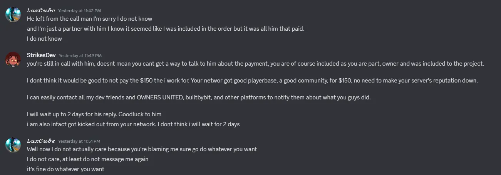Viewport: 501px width, 175px height.
Task: Click the LuxCube username above the 11:42 PM message
Action: click(41, 10)
